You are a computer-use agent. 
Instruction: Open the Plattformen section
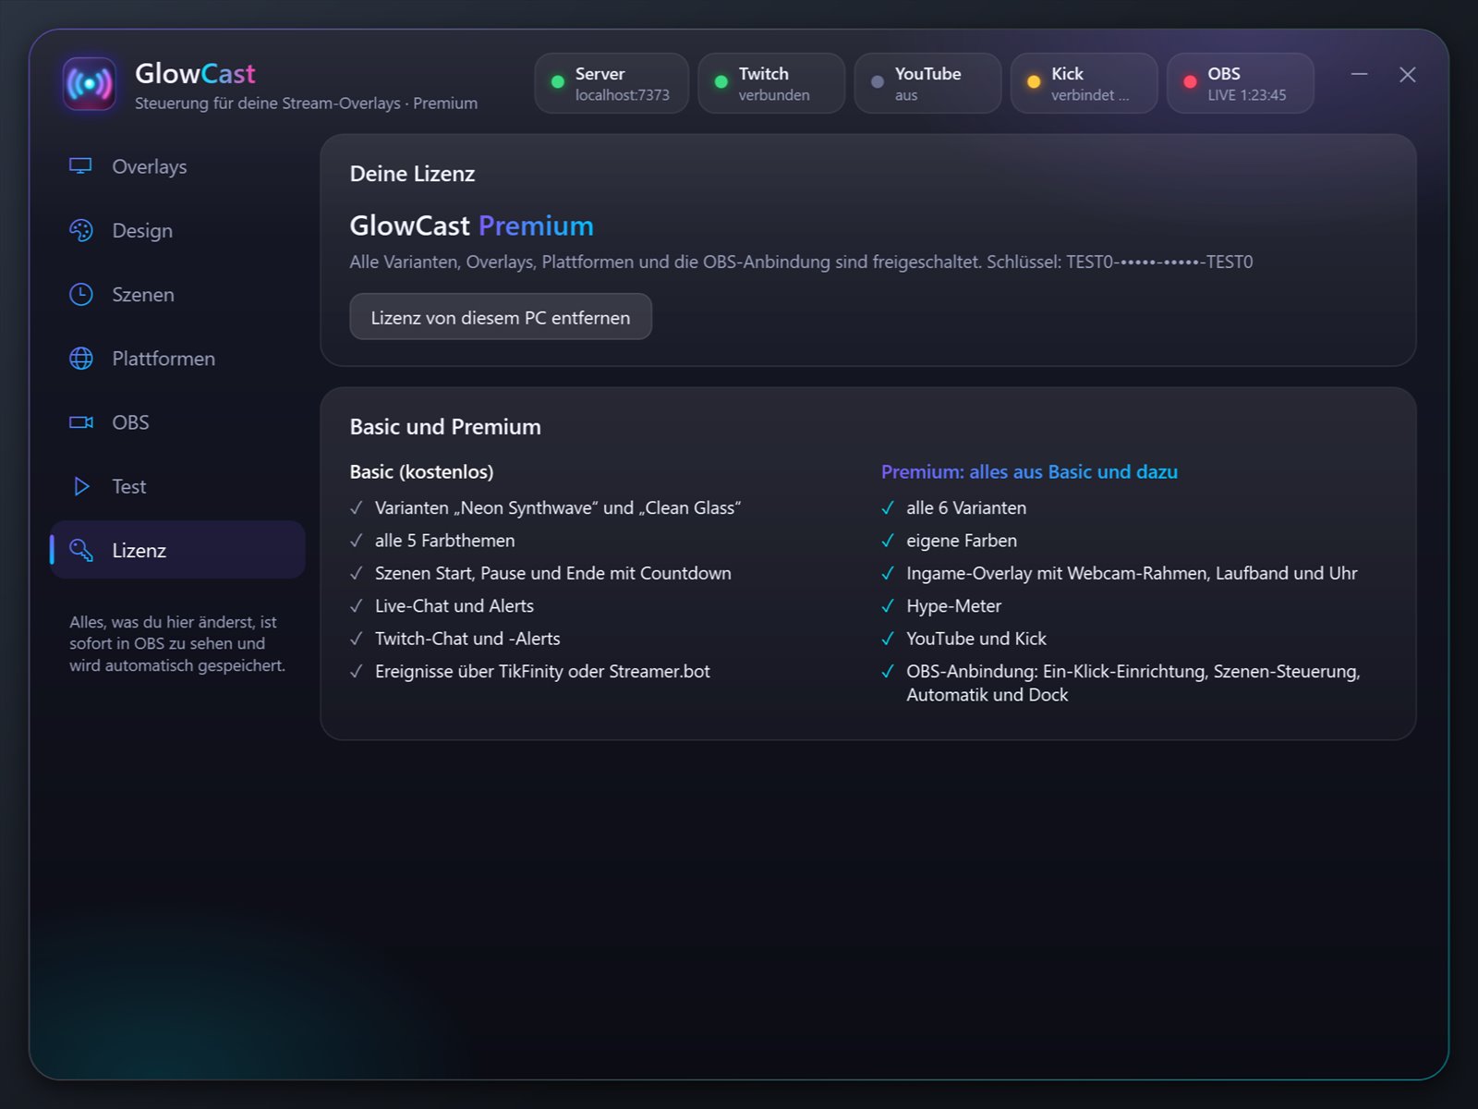[x=178, y=359]
